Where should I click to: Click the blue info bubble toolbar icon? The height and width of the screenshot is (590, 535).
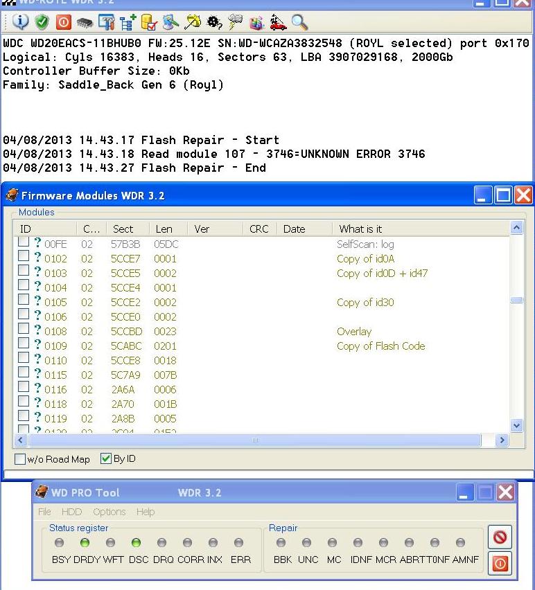click(20, 22)
